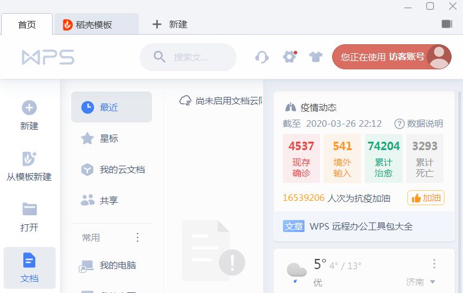The width and height of the screenshot is (463, 293).
Task: Click the empty document placeholder icon
Action: (213, 251)
